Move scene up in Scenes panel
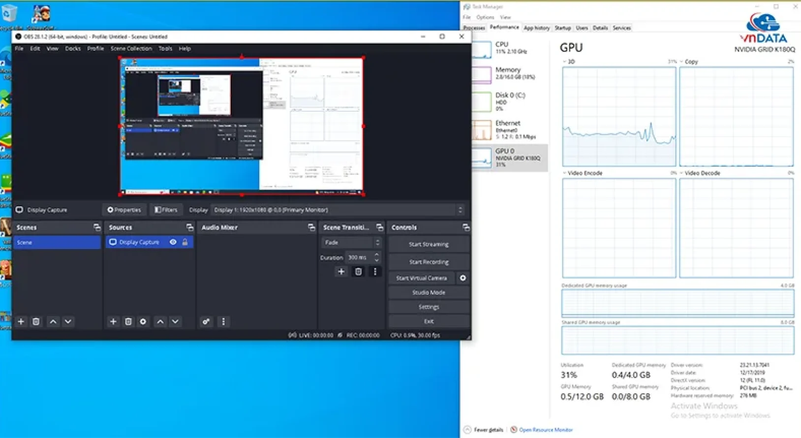The image size is (801, 438). click(53, 321)
